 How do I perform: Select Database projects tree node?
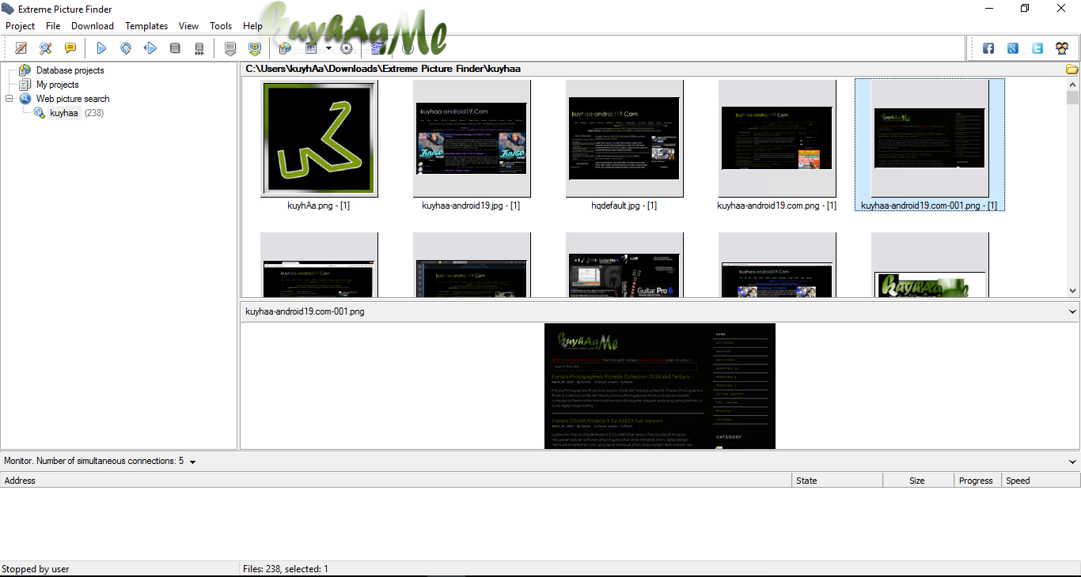(70, 70)
